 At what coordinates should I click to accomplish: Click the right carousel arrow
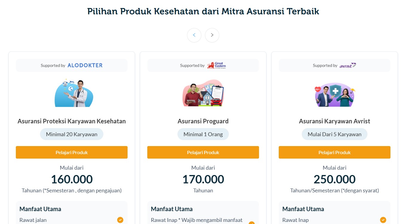coord(212,35)
